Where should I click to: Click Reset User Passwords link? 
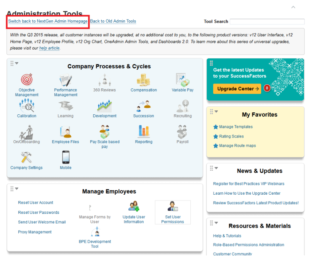click(x=39, y=213)
